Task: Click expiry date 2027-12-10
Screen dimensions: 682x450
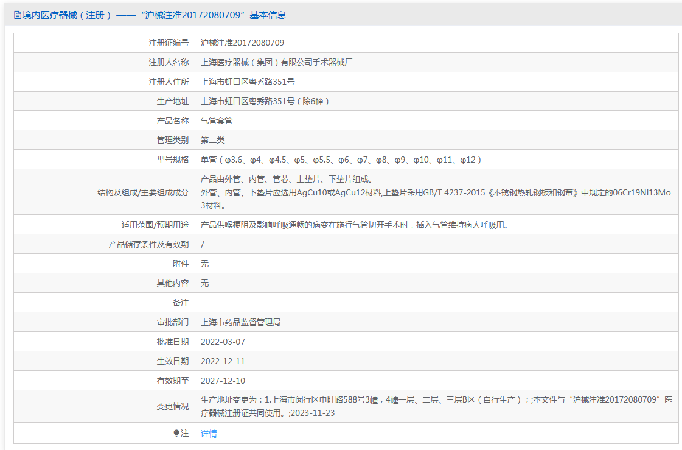Action: tap(223, 381)
